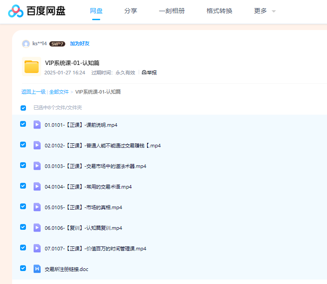Image resolution: width=327 pixels, height=284 pixels.
Task: Click the SVIP7 membership badge
Action: [x=57, y=44]
